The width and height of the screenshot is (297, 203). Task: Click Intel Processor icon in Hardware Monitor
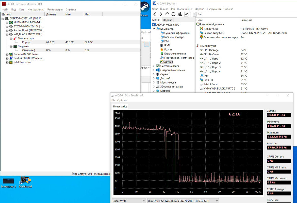(x=11, y=62)
